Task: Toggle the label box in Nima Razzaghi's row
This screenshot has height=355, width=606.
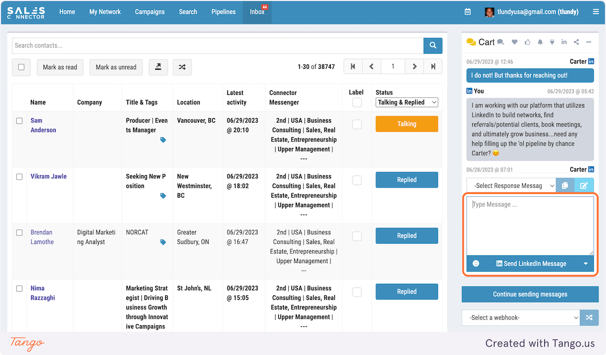Action: pos(357,292)
